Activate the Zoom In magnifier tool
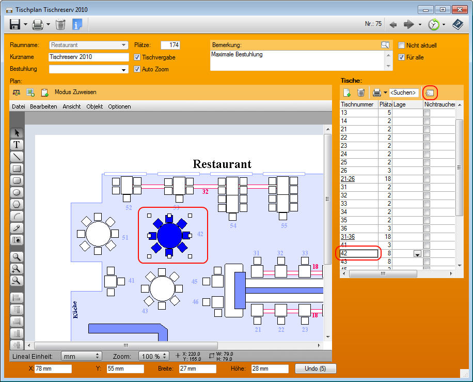Screen dimensions: 473x382 point(17,269)
